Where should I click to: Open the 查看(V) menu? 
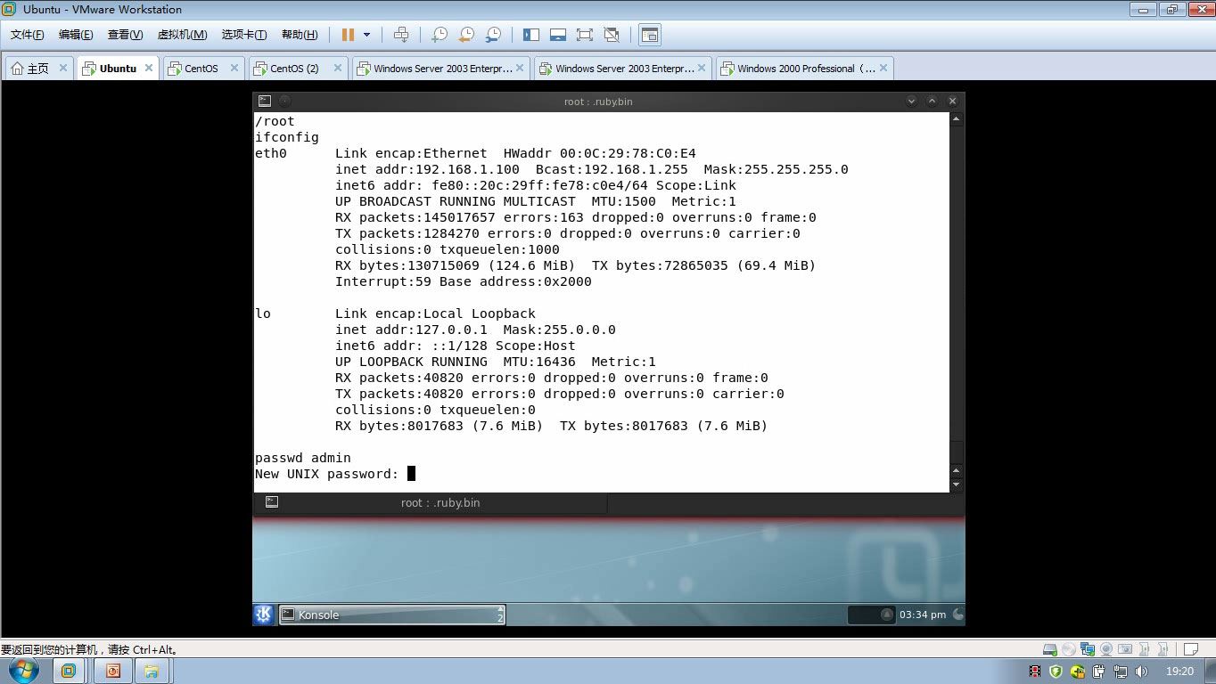[125, 35]
